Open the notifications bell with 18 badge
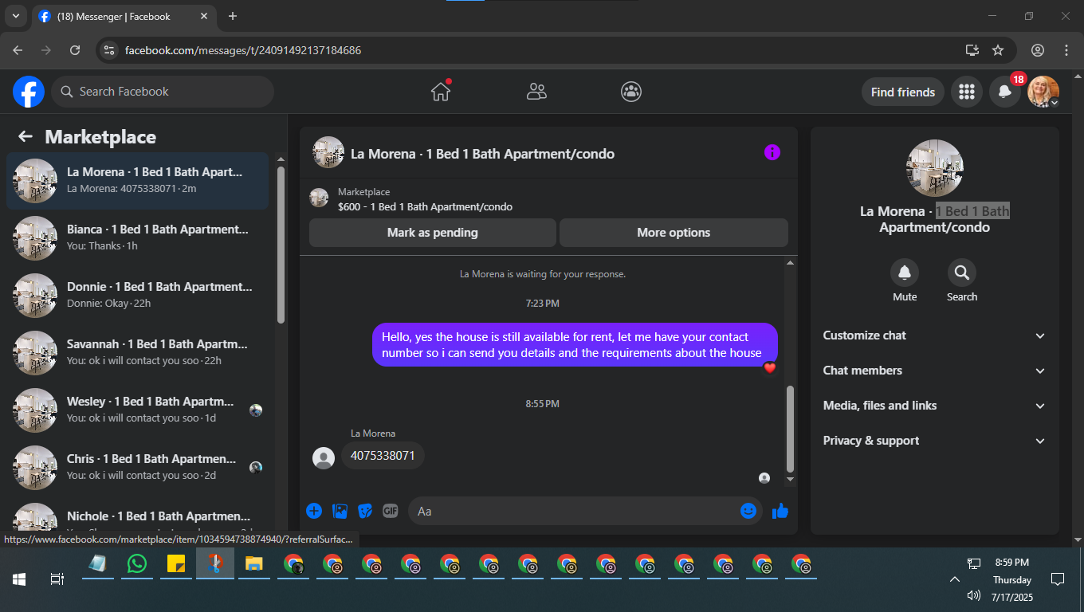Image resolution: width=1084 pixels, height=612 pixels. click(1005, 92)
